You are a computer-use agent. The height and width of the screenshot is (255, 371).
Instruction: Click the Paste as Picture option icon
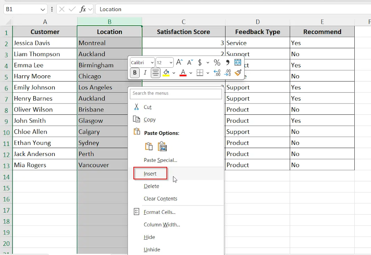point(162,146)
